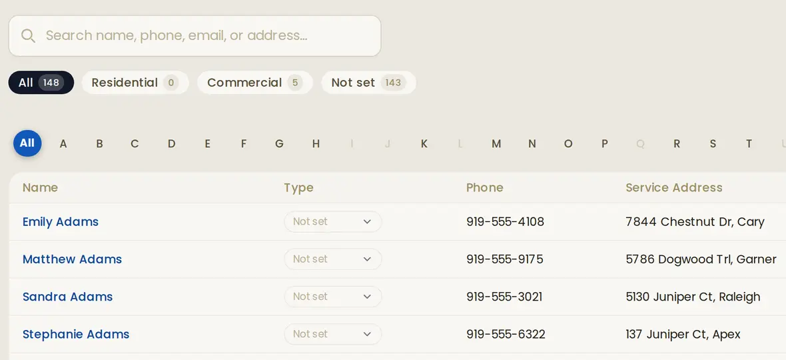Click phone number 919-555-3021
The width and height of the screenshot is (786, 360).
pyautogui.click(x=504, y=297)
